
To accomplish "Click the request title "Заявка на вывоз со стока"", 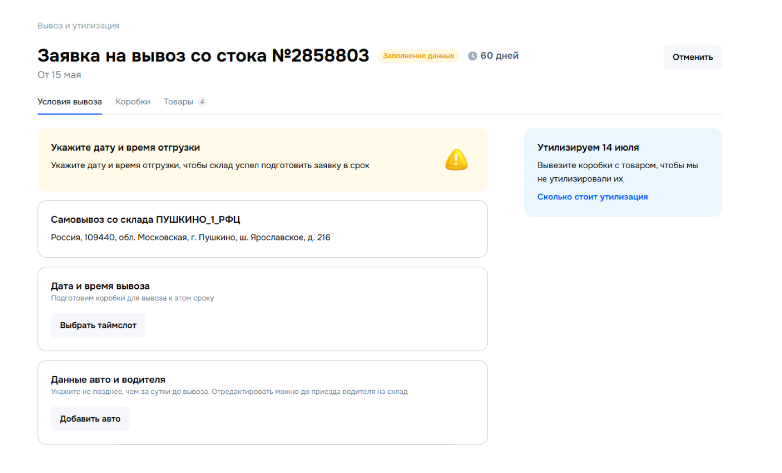I will [203, 55].
